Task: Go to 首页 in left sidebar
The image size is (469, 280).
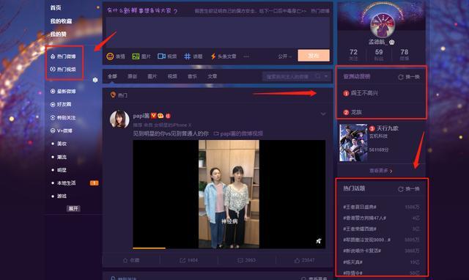Action: point(56,8)
